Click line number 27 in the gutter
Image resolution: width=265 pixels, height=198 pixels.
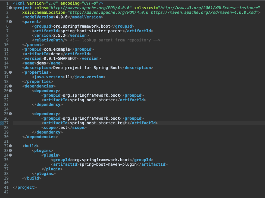point(6,123)
